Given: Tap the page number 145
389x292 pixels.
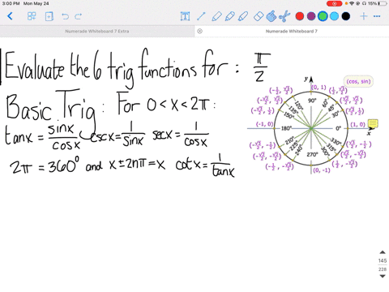Looking at the screenshot, I should coord(383,260).
